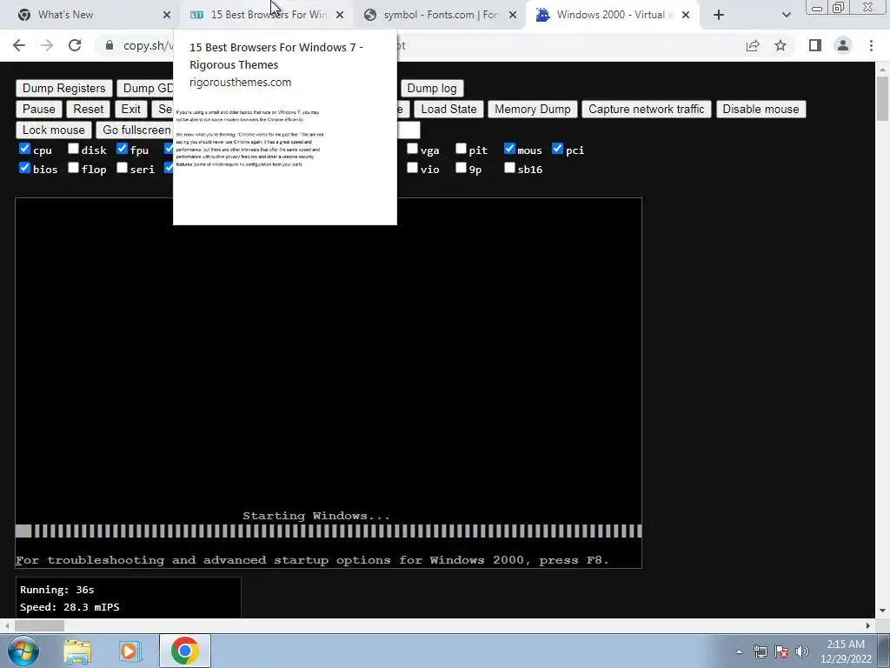Expand the tab search chevron
This screenshot has width=890, height=668.
coord(786,15)
